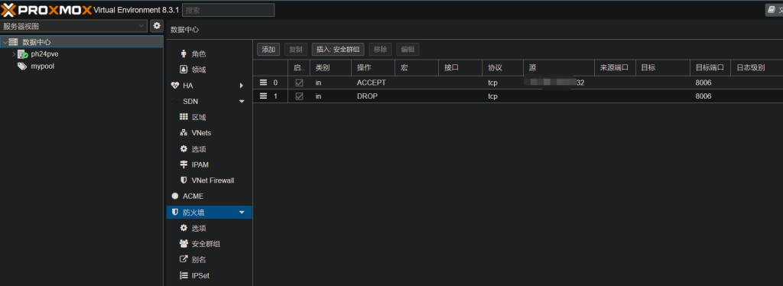Image resolution: width=783 pixels, height=286 pixels.
Task: Toggle enabled checkbox of DROP rule
Action: (x=299, y=96)
